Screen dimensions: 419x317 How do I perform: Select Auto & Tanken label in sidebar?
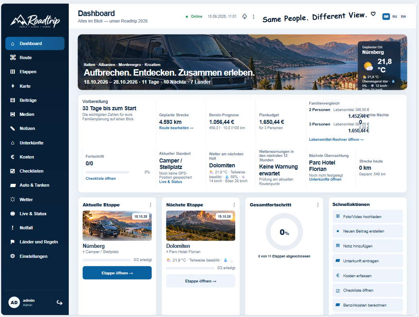tap(34, 185)
